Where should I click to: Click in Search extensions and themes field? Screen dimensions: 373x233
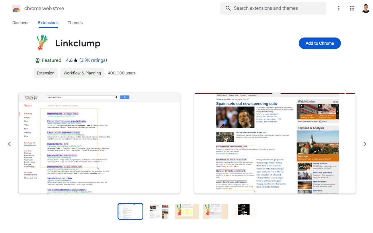pos(273,8)
